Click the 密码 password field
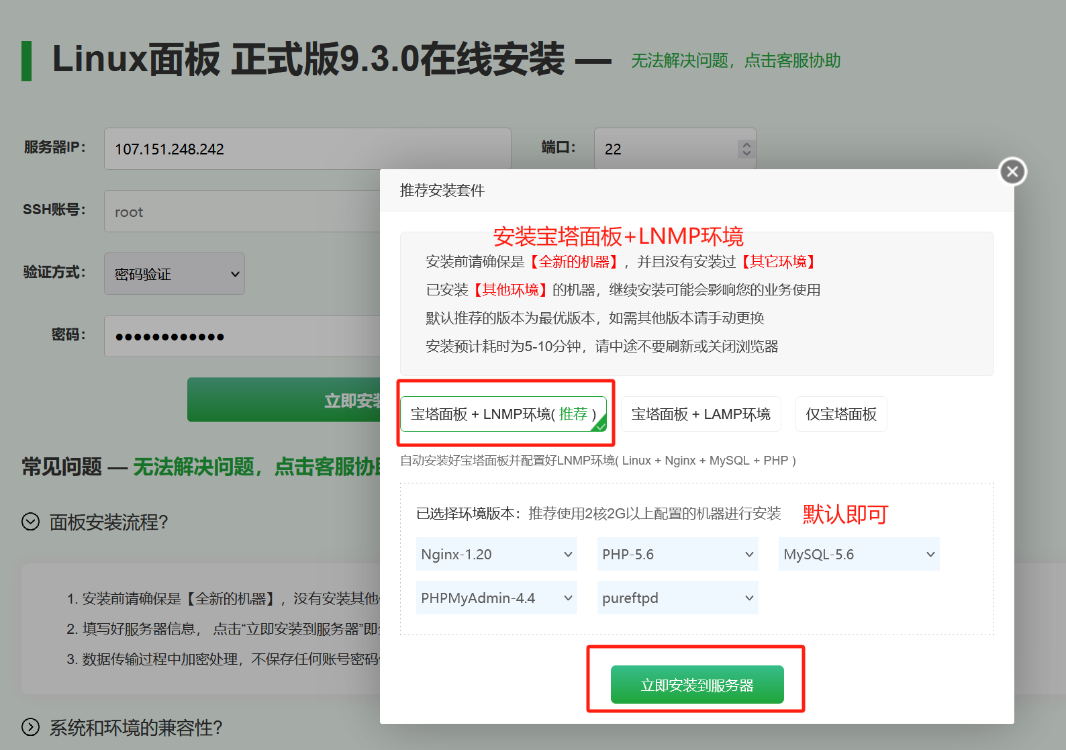This screenshot has height=750, width=1066. click(242, 336)
